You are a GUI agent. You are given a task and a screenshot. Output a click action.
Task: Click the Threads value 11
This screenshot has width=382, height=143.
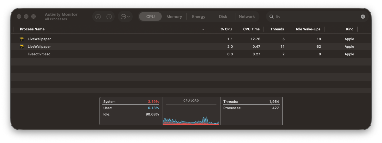click(x=282, y=47)
